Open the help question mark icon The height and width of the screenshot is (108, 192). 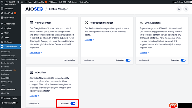(186, 9)
